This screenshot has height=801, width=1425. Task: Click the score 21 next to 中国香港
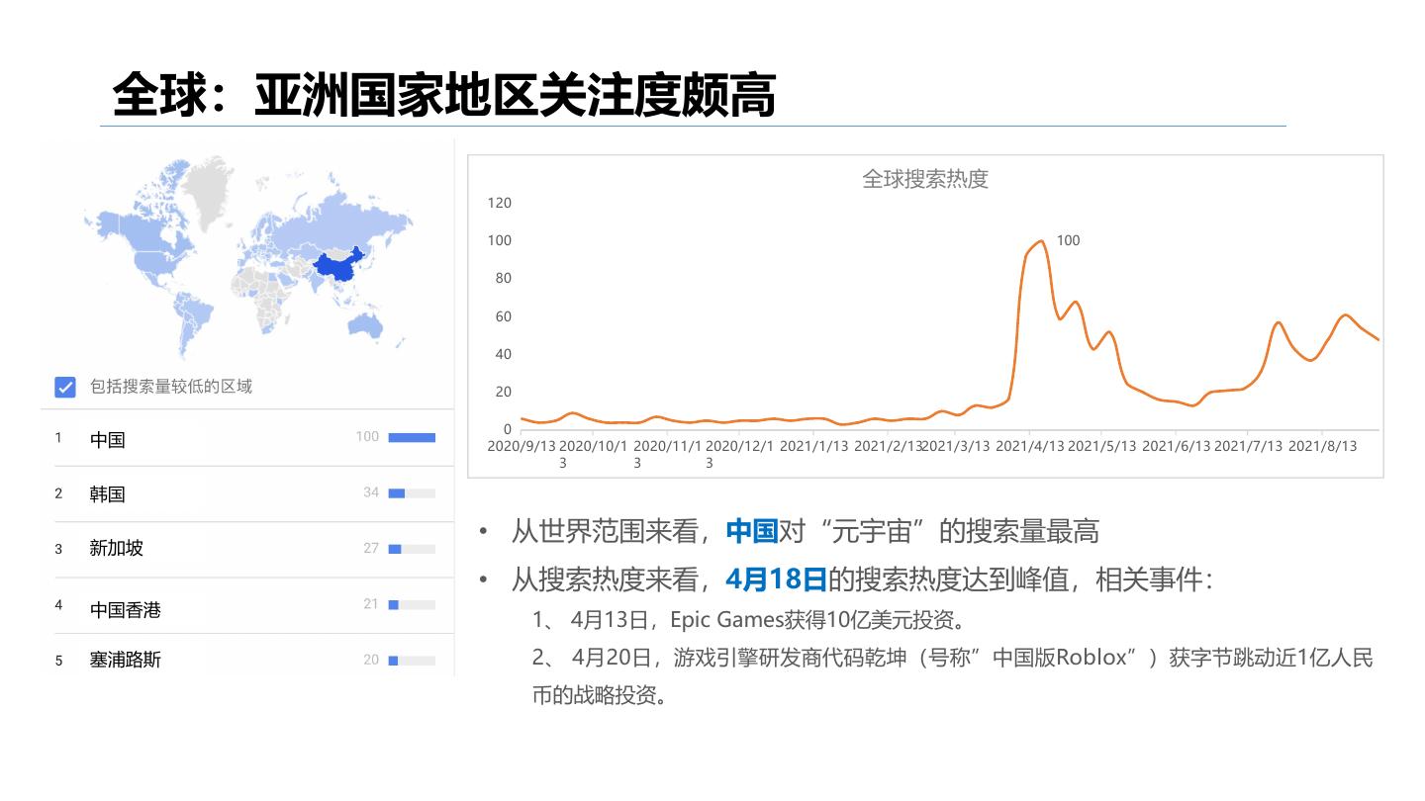pos(371,603)
